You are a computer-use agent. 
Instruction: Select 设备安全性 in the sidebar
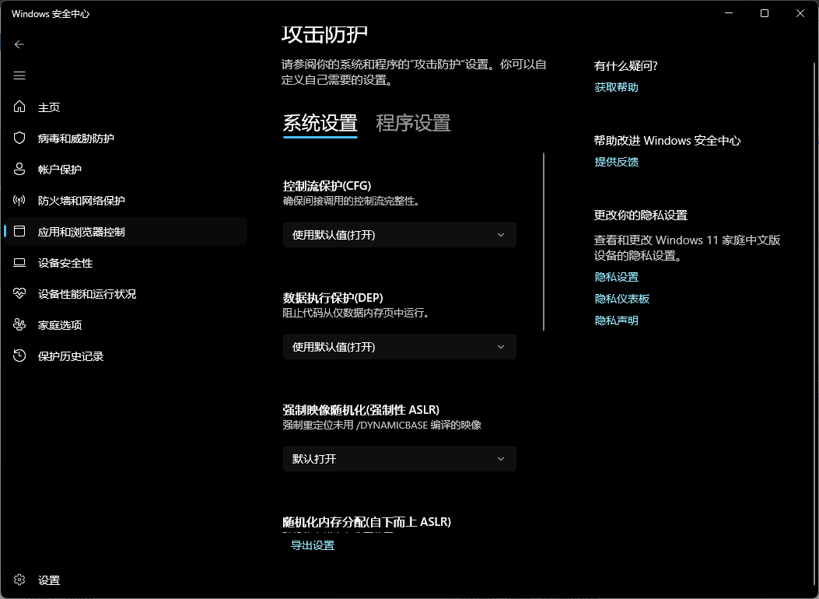(x=125, y=263)
